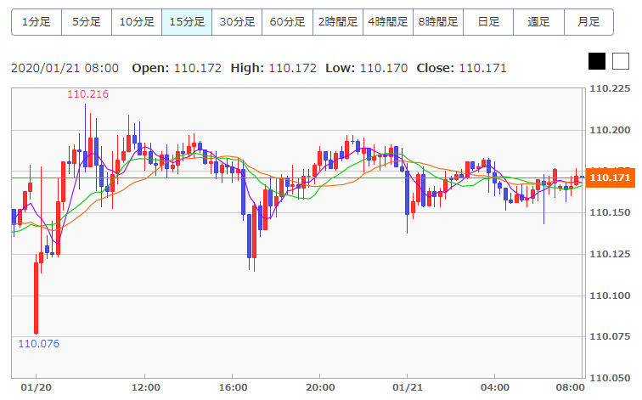Click the 12:00 time axis label
The height and width of the screenshot is (400, 642).
pos(146,387)
